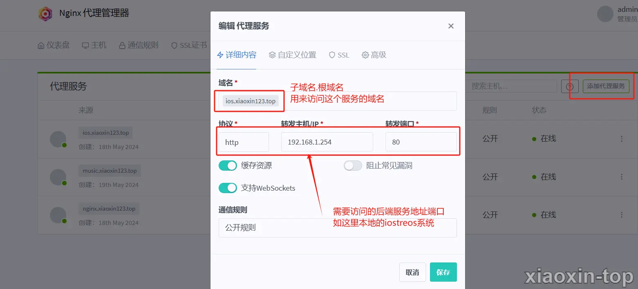Close the edit proxy host dialog
The width and height of the screenshot is (638, 289).
pos(451,26)
